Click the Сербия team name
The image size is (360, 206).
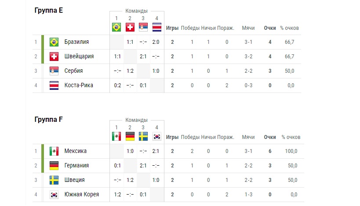coord(73,71)
